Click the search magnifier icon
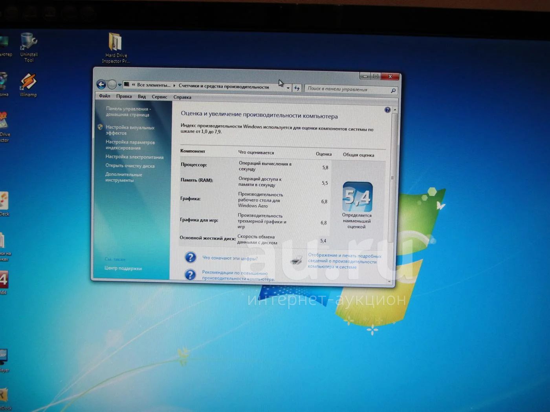 click(393, 91)
